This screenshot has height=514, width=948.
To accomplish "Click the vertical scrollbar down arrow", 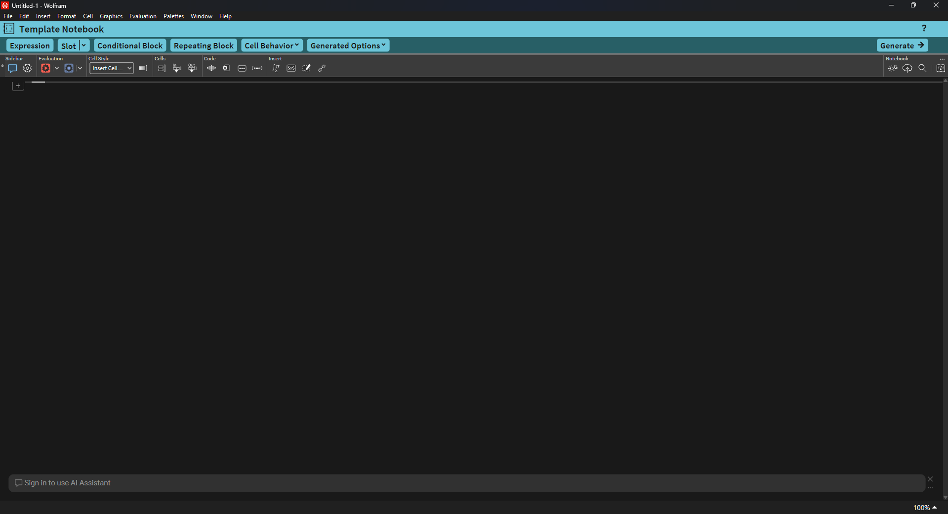I will (945, 497).
